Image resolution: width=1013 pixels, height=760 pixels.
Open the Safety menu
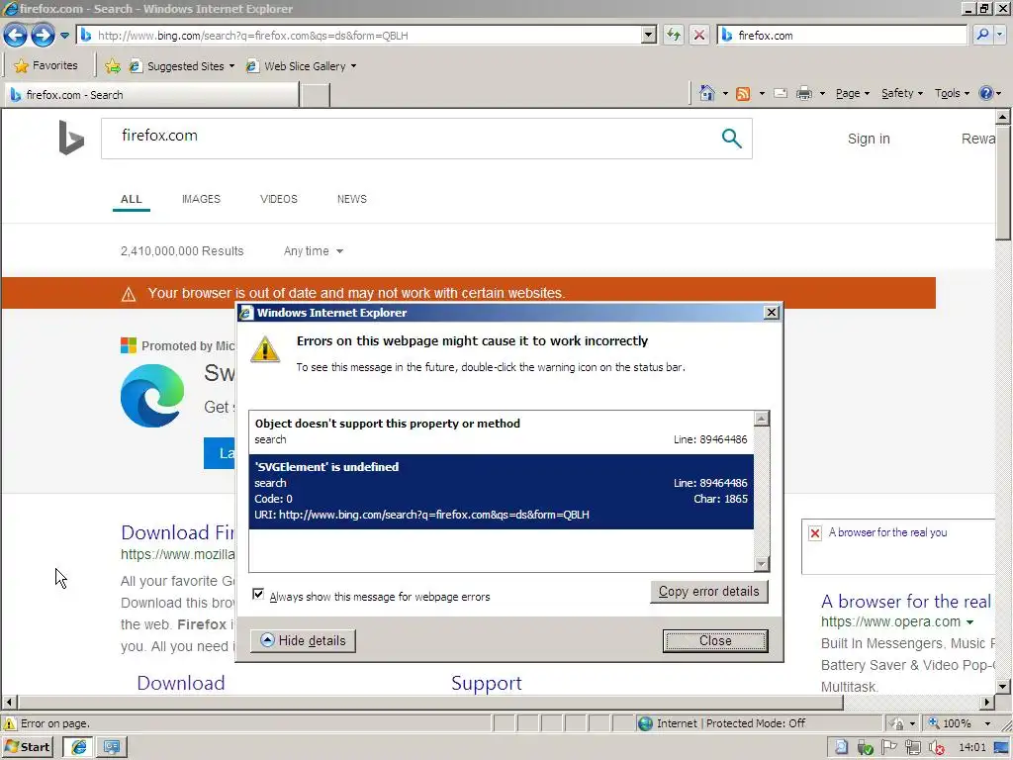[902, 94]
